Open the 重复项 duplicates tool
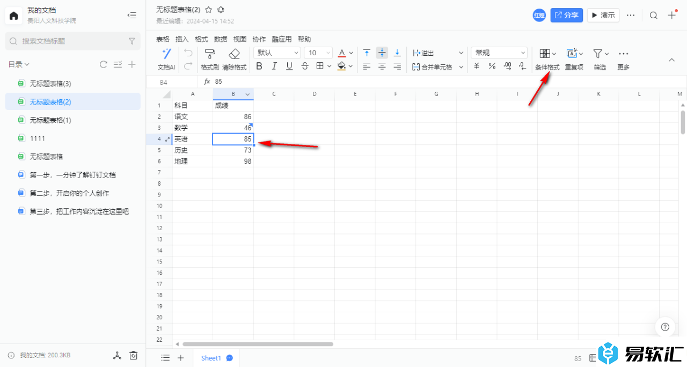Screen dimensions: 687x367 pos(574,59)
